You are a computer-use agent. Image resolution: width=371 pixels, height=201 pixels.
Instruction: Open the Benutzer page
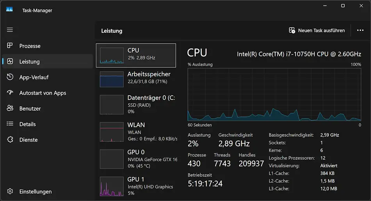tap(47, 109)
